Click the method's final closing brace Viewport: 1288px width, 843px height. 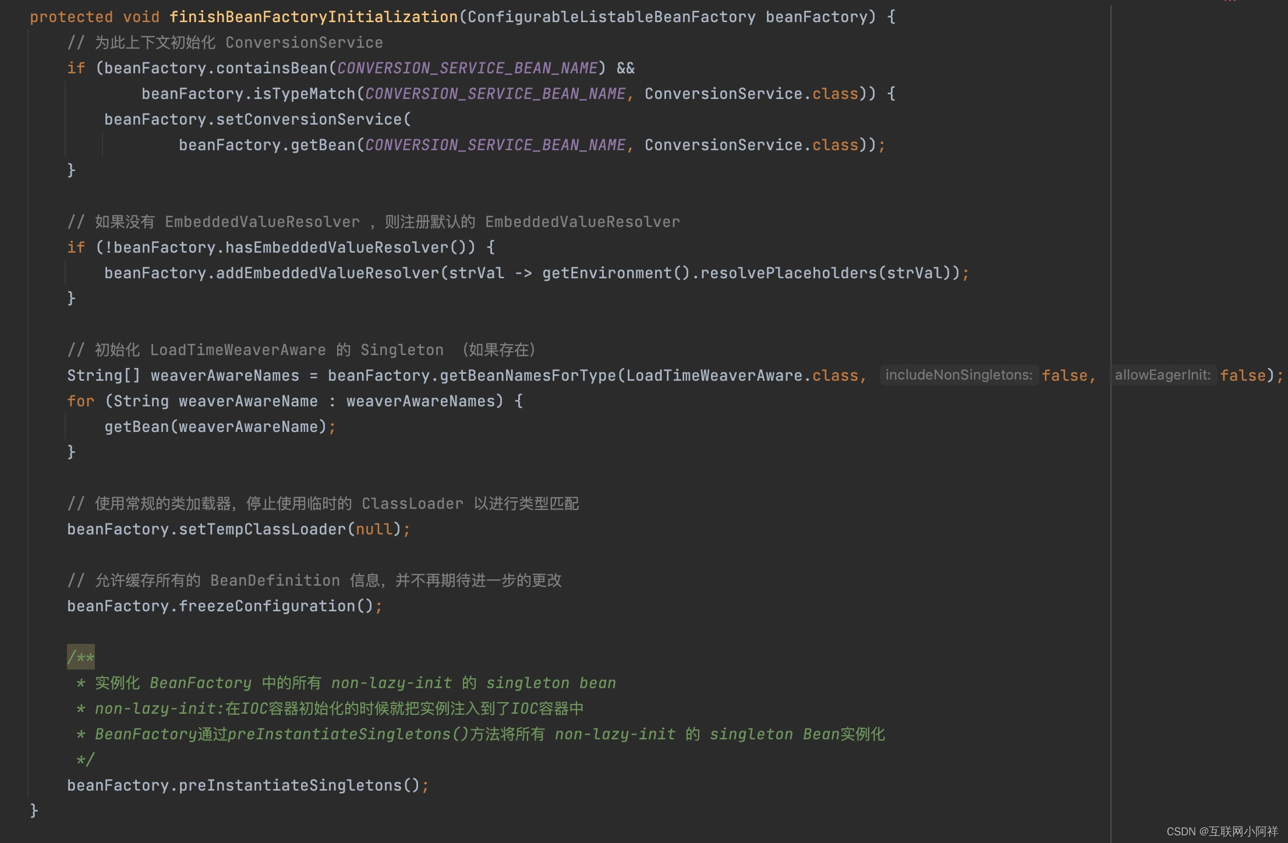click(34, 811)
